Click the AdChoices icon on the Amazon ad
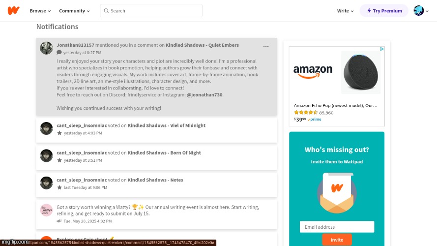This screenshot has width=437, height=246. (382, 49)
